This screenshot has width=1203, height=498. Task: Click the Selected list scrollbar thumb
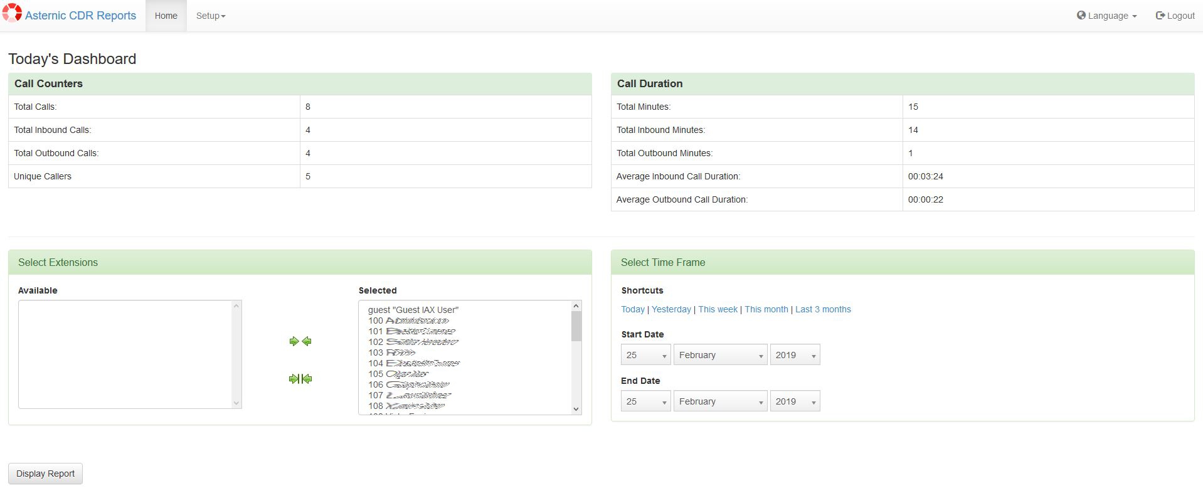576,326
